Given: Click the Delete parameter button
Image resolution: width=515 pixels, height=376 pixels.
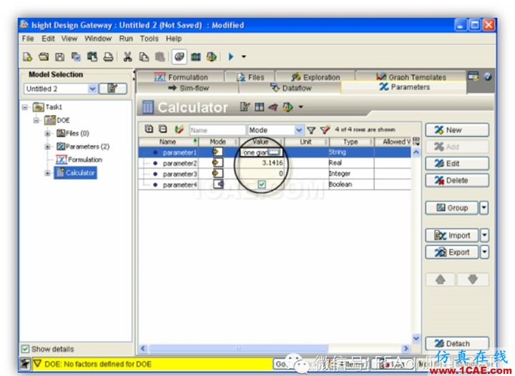Looking at the screenshot, I should click(457, 180).
